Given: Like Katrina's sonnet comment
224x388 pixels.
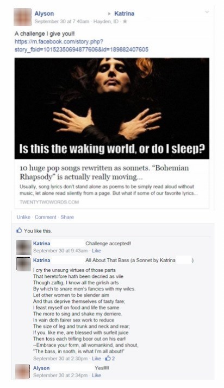Looking at the screenshot, I should click(x=96, y=358).
